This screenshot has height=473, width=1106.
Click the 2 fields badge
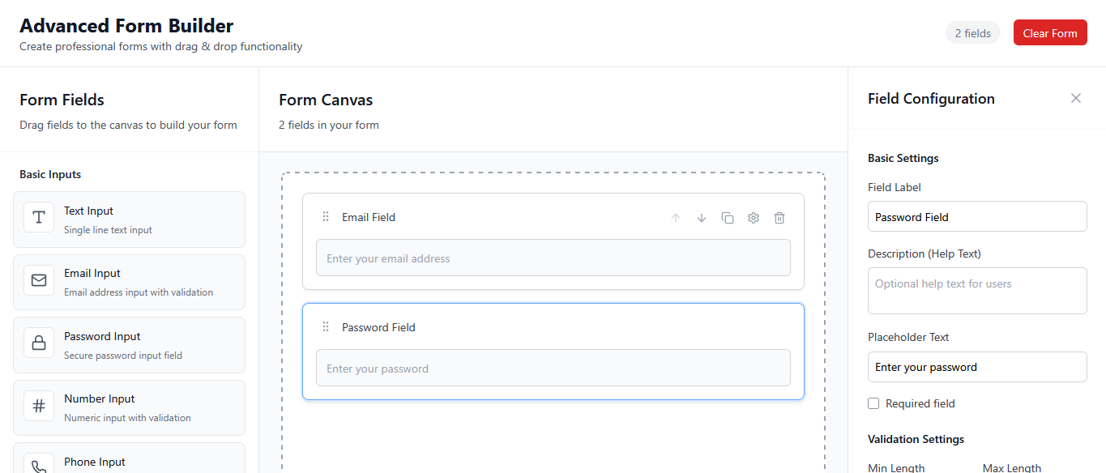pos(972,32)
